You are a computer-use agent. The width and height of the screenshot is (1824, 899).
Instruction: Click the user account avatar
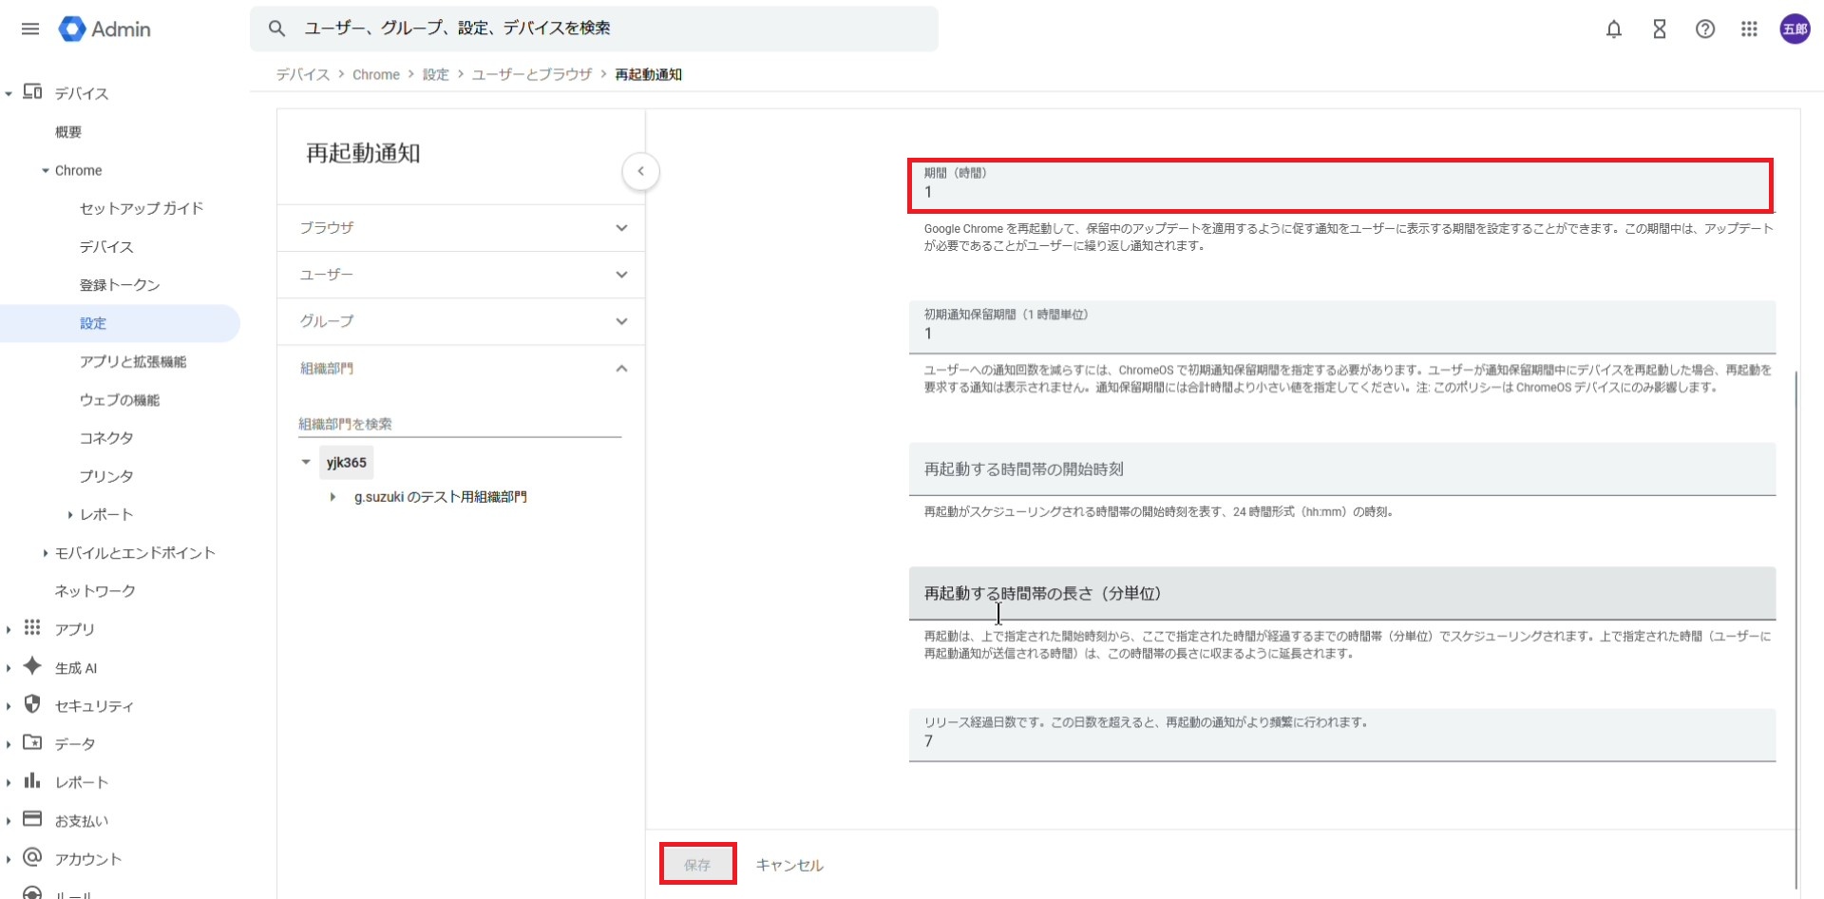(x=1795, y=29)
